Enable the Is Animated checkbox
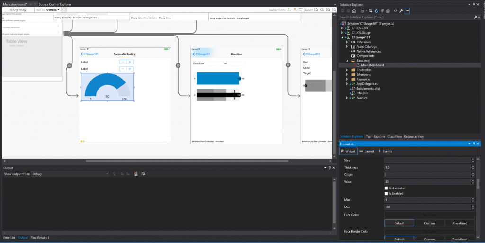Image resolution: width=485 pixels, height=243 pixels. coord(386,188)
